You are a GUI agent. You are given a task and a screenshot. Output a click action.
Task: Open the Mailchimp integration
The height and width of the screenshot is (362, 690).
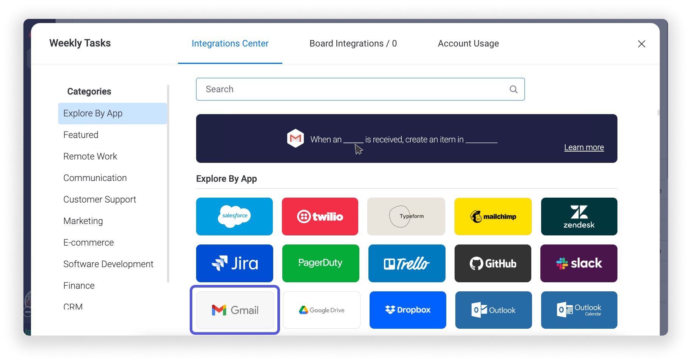click(x=493, y=217)
